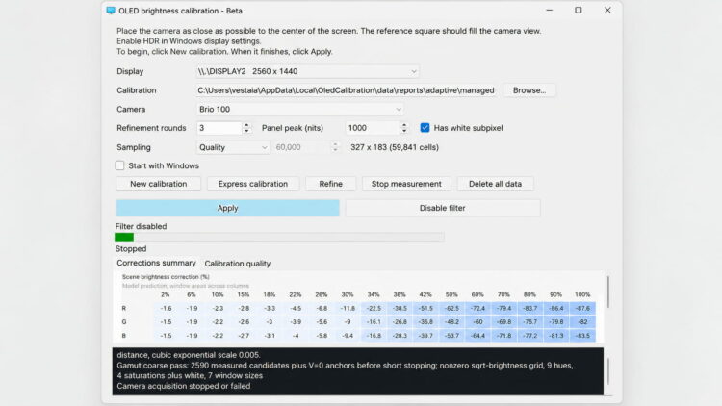Switch to Corrections summary tab

tap(156, 263)
